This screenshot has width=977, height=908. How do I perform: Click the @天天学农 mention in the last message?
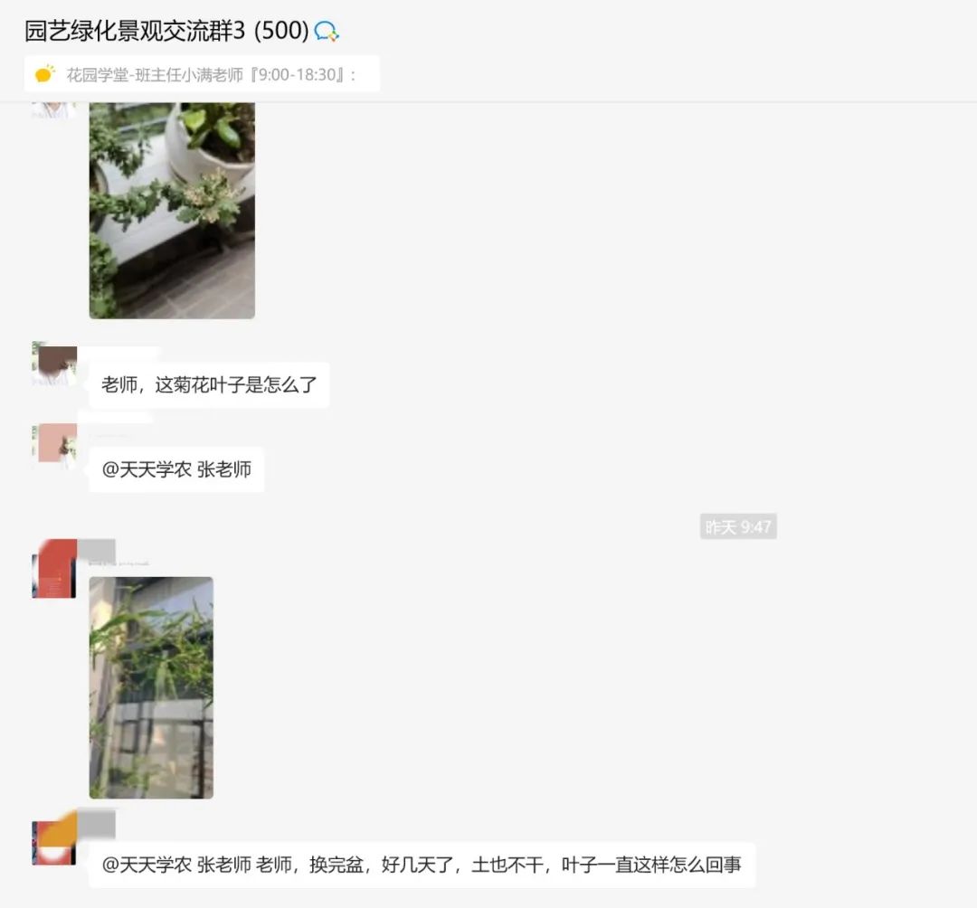click(x=147, y=865)
